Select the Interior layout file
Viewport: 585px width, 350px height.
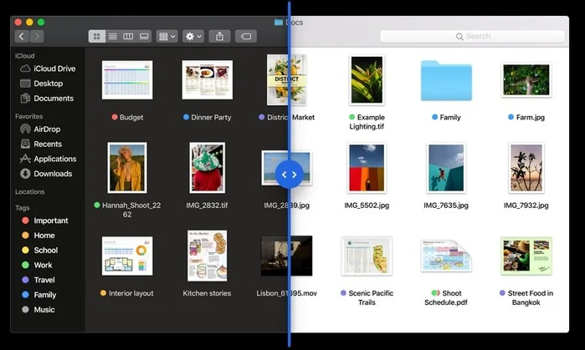127,256
